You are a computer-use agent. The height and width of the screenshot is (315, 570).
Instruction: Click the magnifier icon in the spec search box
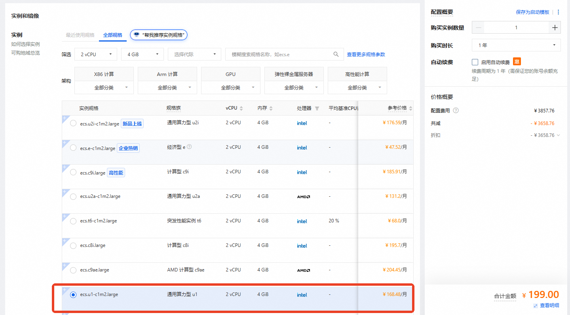point(336,54)
